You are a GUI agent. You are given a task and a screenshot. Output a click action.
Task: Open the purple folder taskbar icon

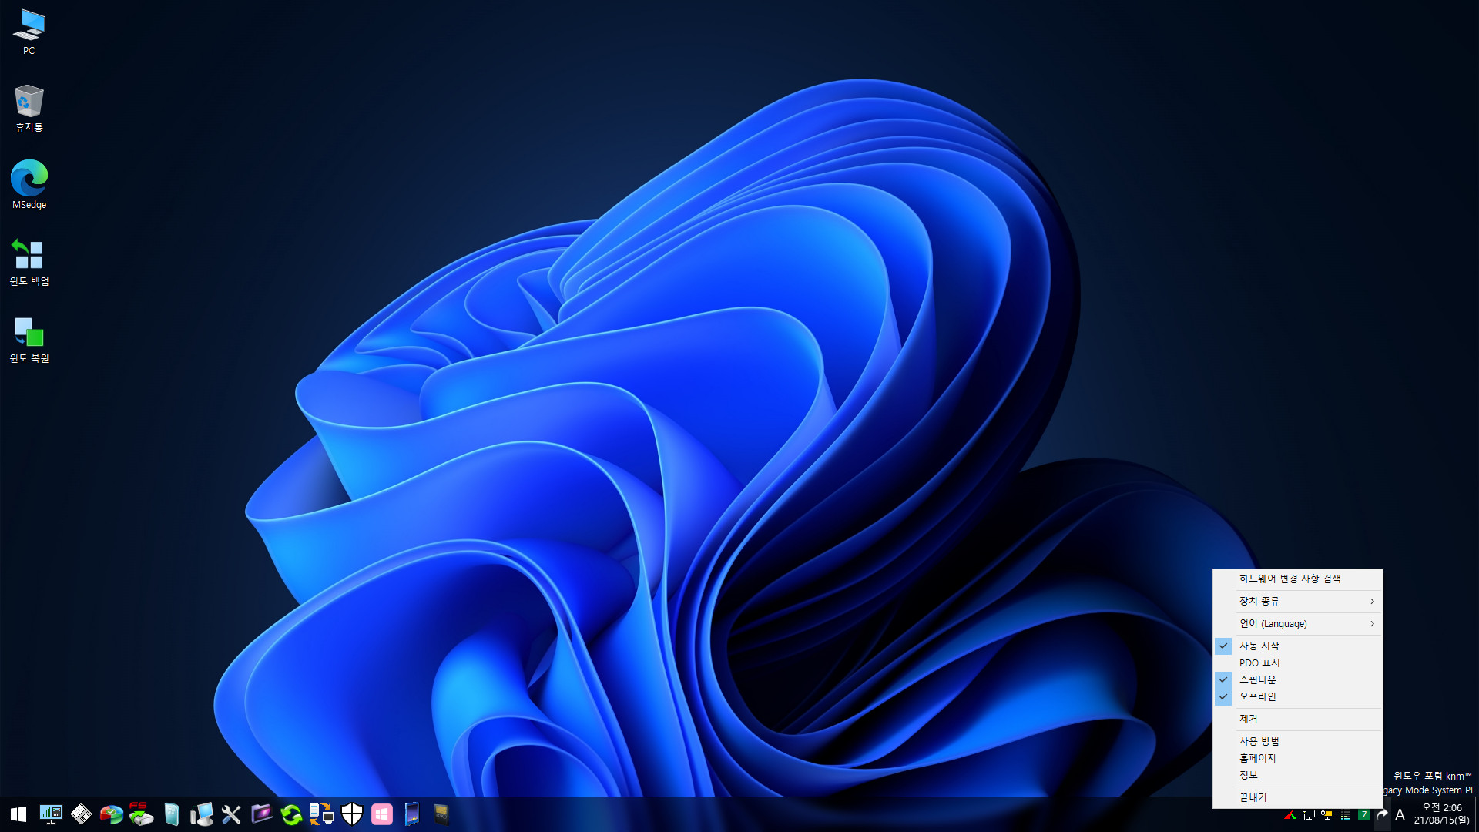262,814
